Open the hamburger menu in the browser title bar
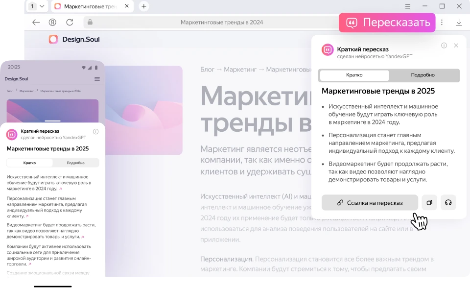470x288 pixels. click(x=407, y=6)
